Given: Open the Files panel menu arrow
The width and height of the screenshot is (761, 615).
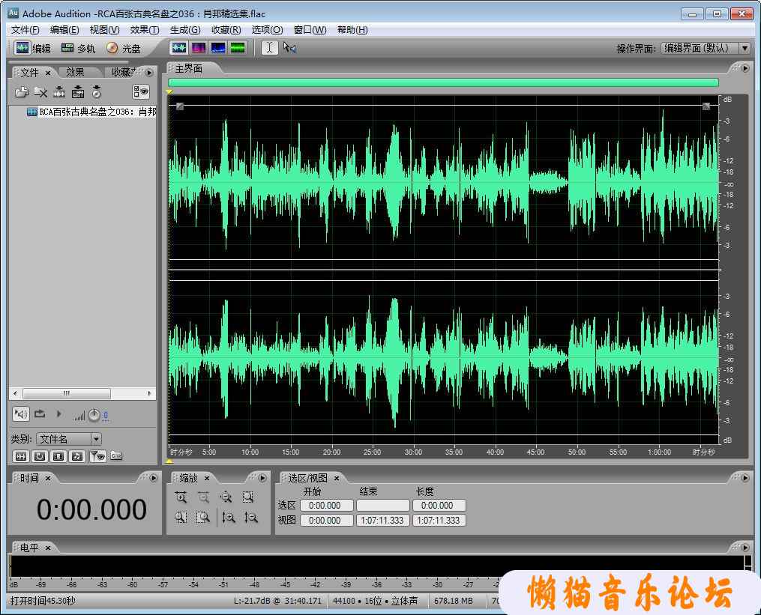Looking at the screenshot, I should (149, 72).
